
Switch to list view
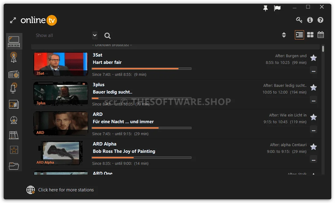coord(299,35)
